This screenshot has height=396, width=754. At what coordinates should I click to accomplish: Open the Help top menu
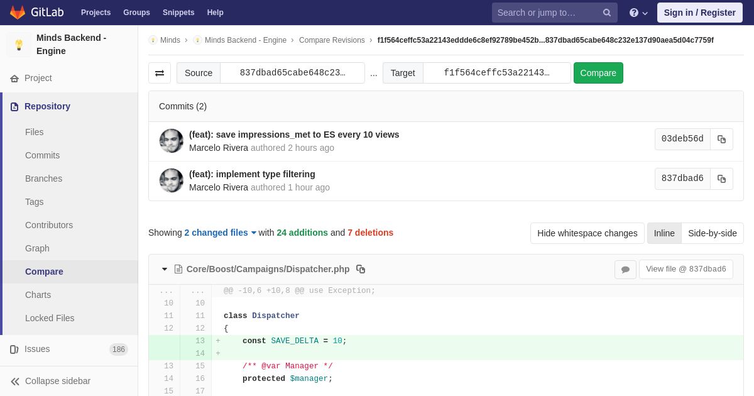[215, 13]
